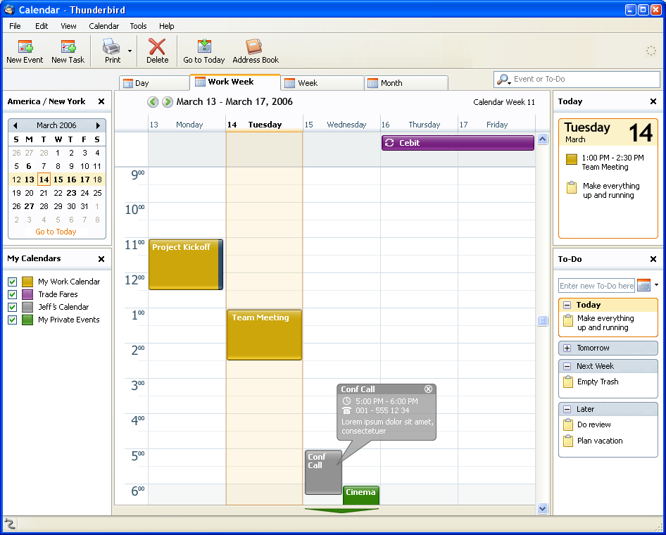Screen dimensions: 666x535
Task: Switch to the Month view tab
Action: point(406,83)
